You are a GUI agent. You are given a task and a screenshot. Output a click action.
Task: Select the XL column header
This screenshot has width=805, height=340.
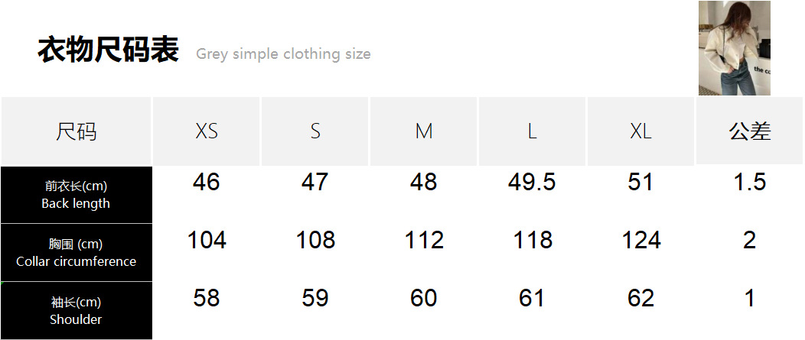[x=640, y=131]
